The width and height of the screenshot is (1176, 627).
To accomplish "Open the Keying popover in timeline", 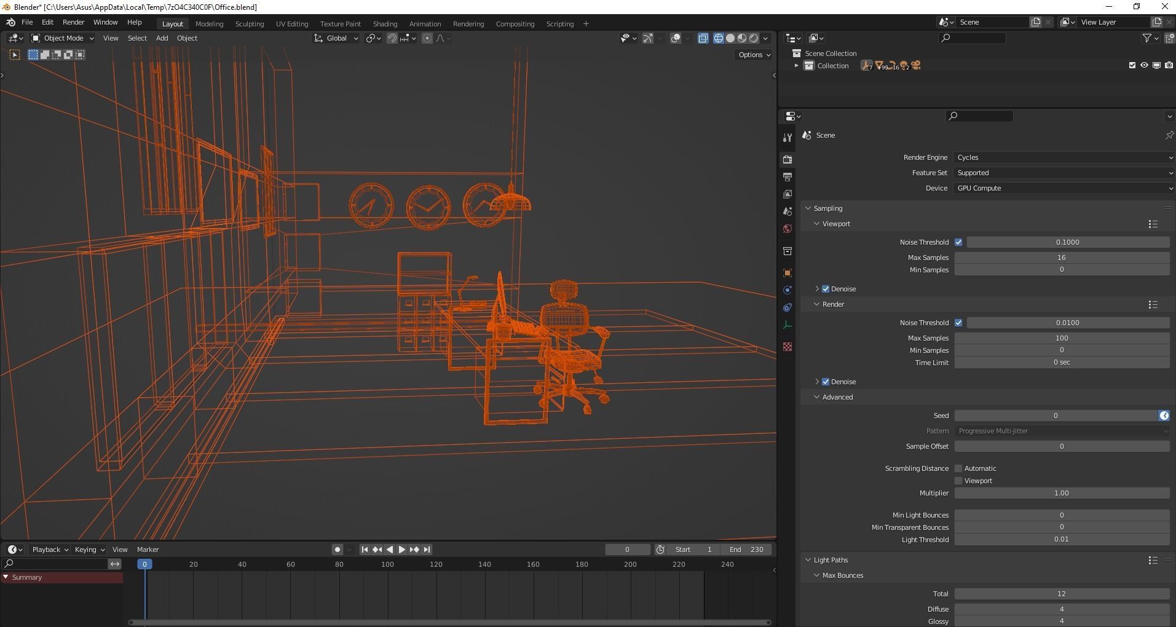I will tap(89, 550).
